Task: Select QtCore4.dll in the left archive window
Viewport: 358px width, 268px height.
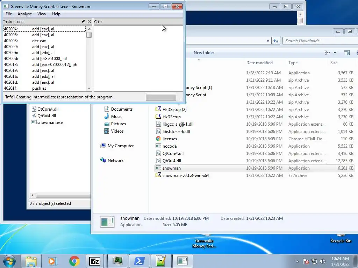Action: click(45, 109)
